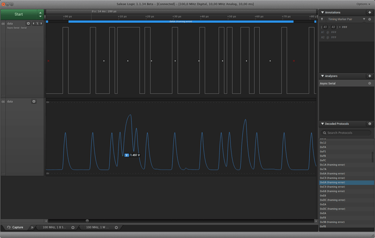Click the Async Serial - Serial channel label
Viewport: 375px width, 238px height.
[x=17, y=28]
